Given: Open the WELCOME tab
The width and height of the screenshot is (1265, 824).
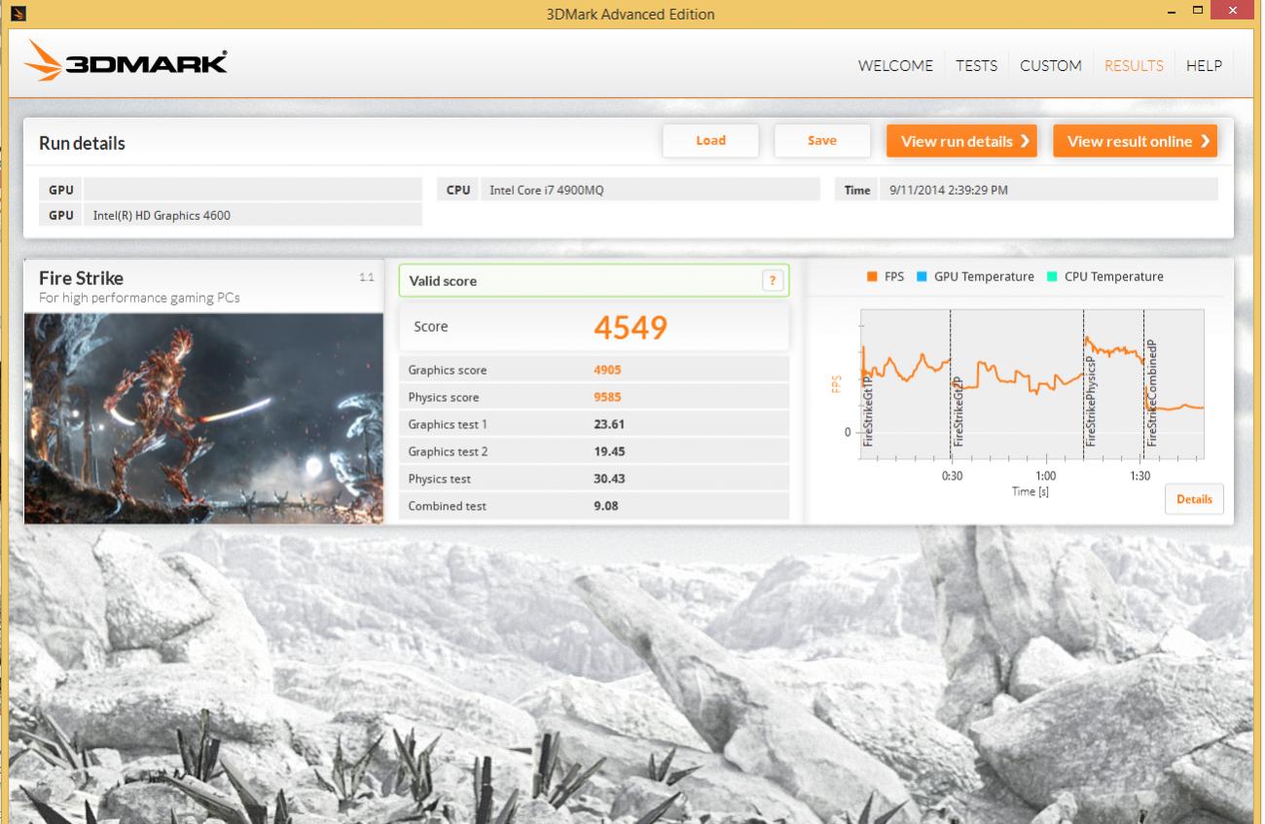Looking at the screenshot, I should tap(895, 66).
